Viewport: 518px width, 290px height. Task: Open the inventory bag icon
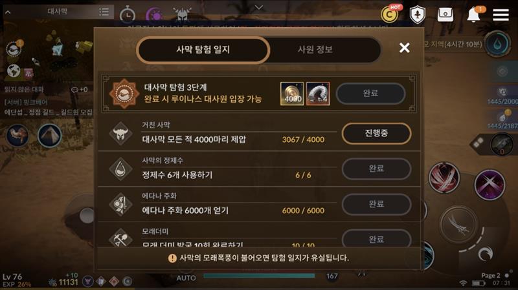pos(445,14)
